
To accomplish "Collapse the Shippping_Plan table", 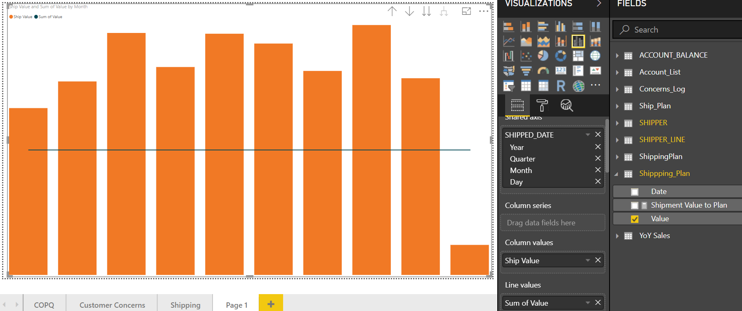I will [617, 174].
